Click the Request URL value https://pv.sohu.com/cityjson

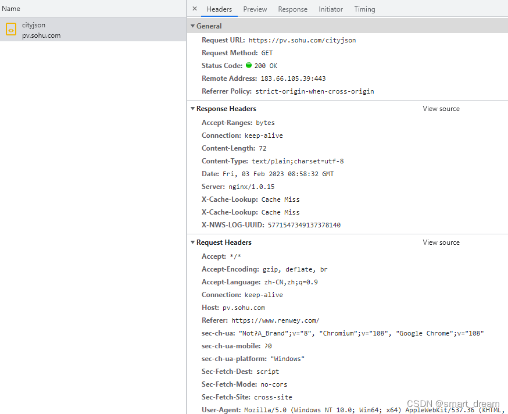[x=302, y=40]
